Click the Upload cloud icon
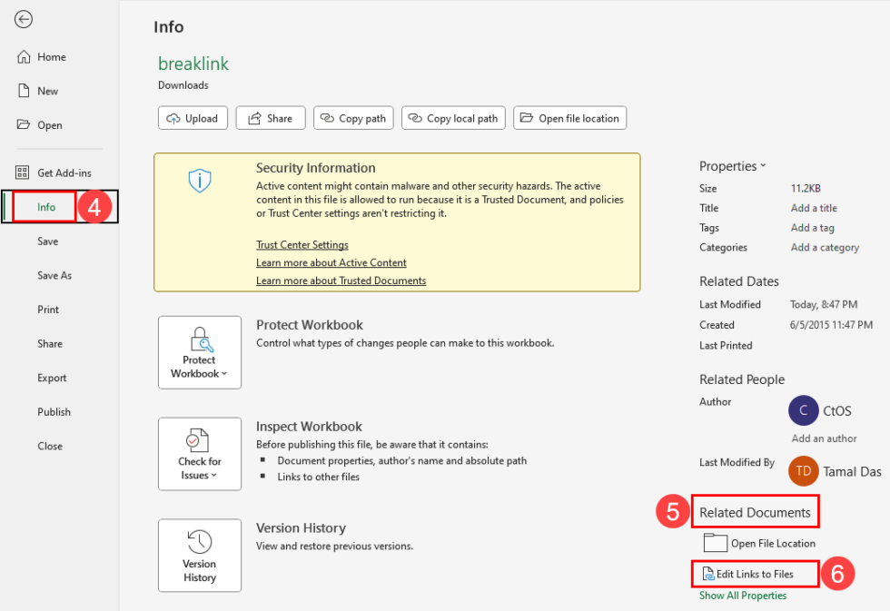The width and height of the screenshot is (890, 611). pos(173,117)
